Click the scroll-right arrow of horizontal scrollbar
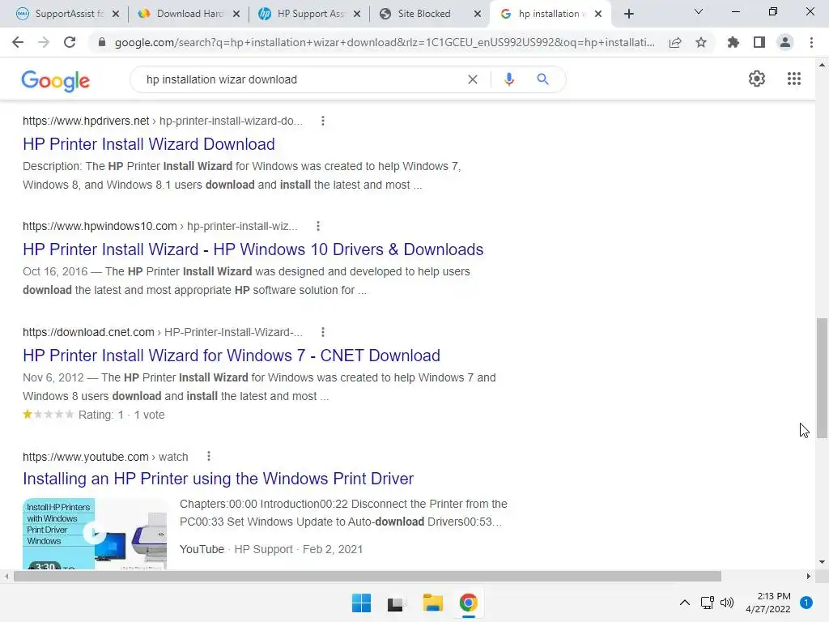Viewport: 829px width, 622px height. click(x=809, y=576)
